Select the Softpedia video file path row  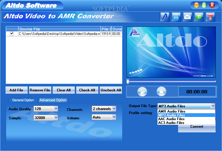pyautogui.click(x=59, y=34)
